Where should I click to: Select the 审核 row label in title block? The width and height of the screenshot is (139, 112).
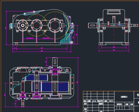[x=85, y=109]
